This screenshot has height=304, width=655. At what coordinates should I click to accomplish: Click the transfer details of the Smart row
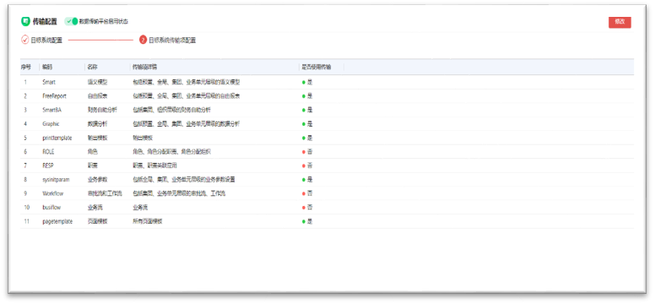point(187,83)
